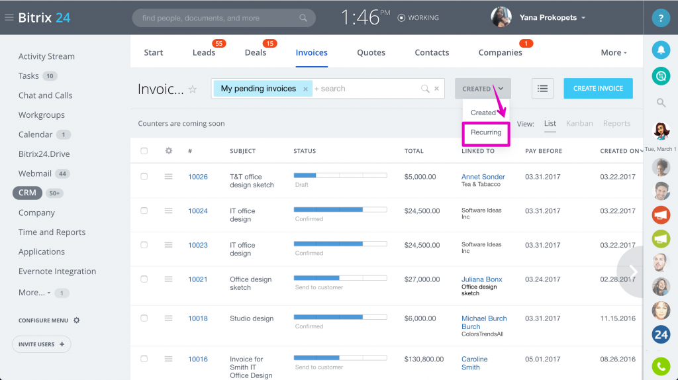Open the help question mark icon
Viewport: 678px width, 380px height.
click(x=661, y=18)
